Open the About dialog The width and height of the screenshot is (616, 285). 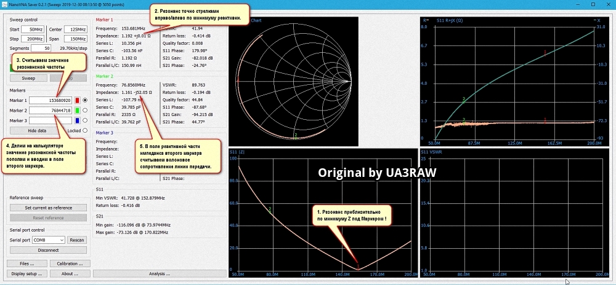tap(70, 274)
